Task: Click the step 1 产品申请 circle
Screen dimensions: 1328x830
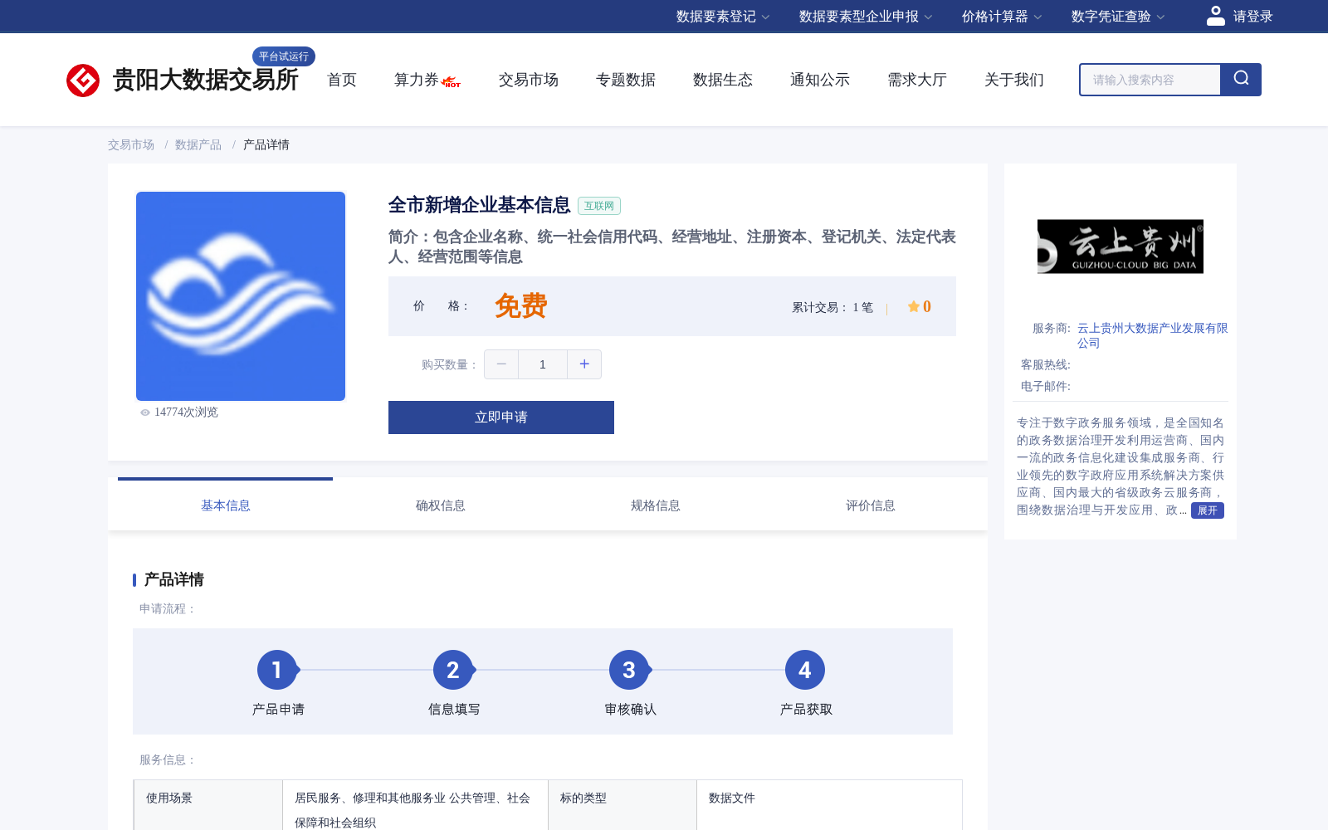Action: coord(277,670)
